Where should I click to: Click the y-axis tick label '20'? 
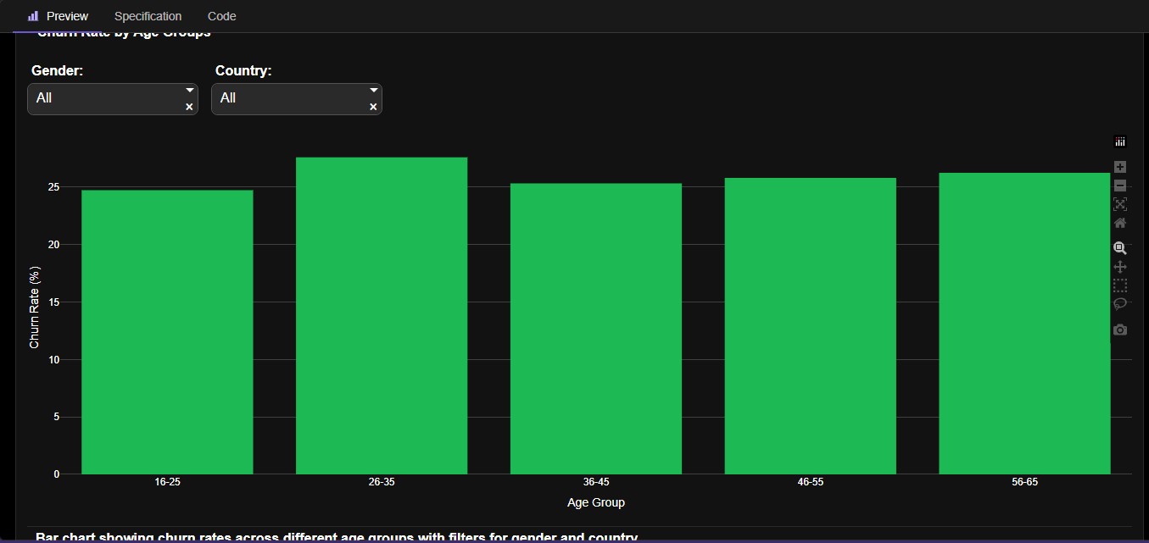(53, 245)
